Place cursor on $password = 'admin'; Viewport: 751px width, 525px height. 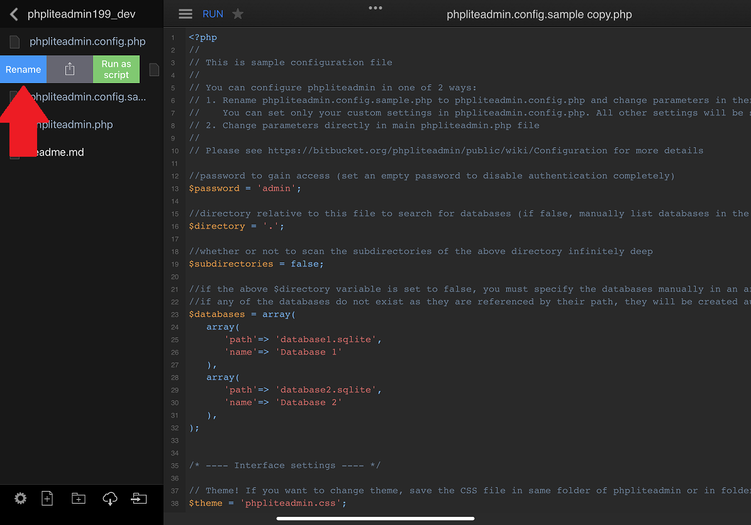pos(245,188)
